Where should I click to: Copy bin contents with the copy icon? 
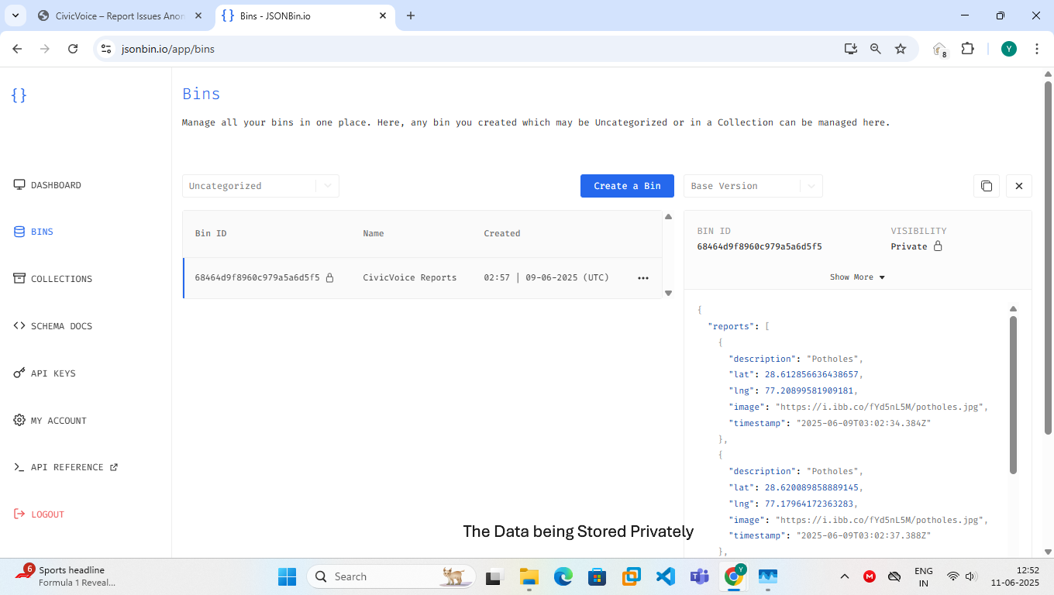[x=987, y=186]
